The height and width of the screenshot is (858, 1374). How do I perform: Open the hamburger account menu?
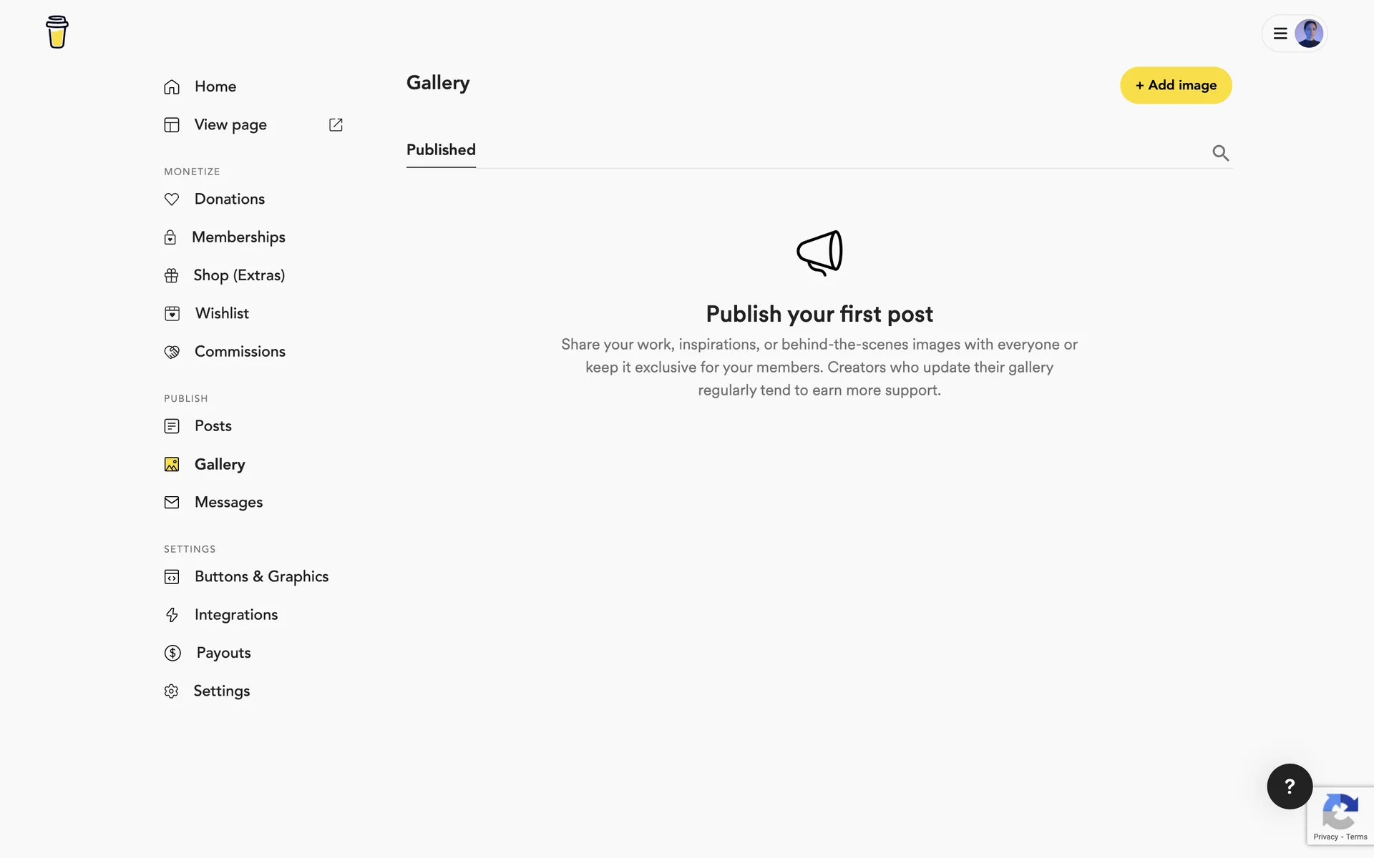tap(1280, 34)
